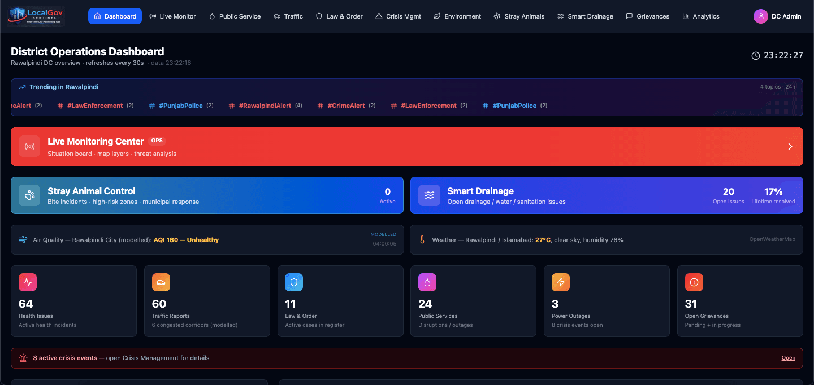
Task: Click the Health Issues pulse icon
Action: tap(28, 282)
